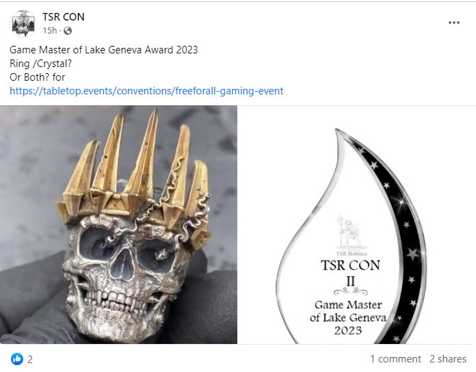Open the tabletop.events freeforall-gaming-event link
476x372 pixels.
(146, 91)
